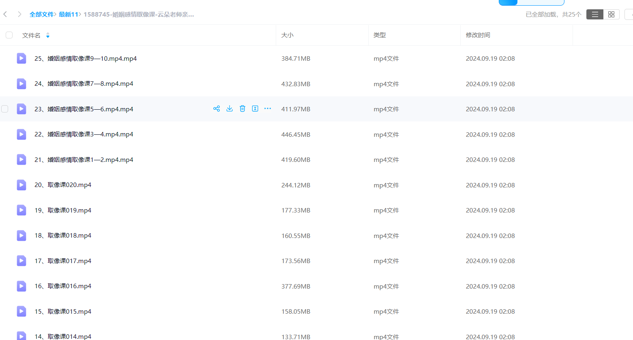Switch to list view
Screen dimensions: 633x340
pyautogui.click(x=595, y=15)
